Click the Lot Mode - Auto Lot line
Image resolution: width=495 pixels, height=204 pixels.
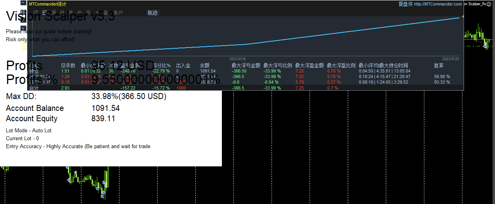[29, 130]
